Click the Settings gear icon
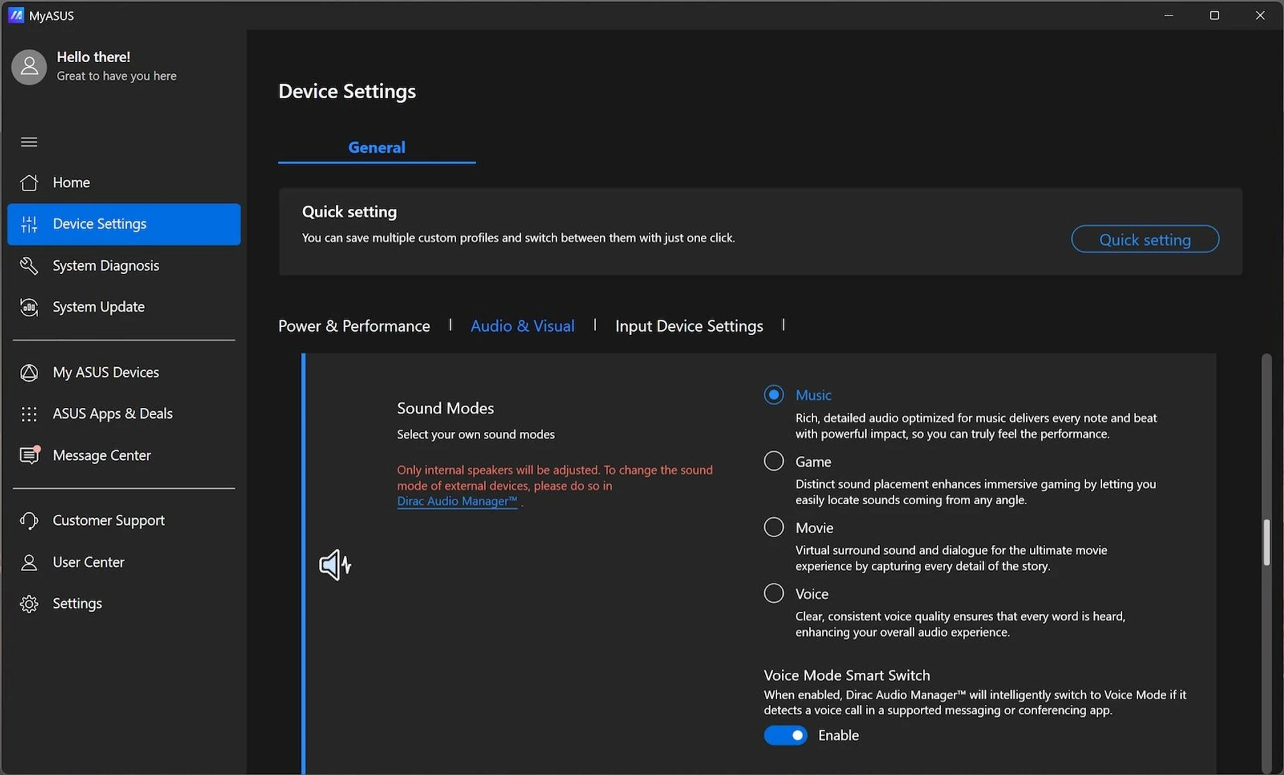1284x775 pixels. click(29, 604)
